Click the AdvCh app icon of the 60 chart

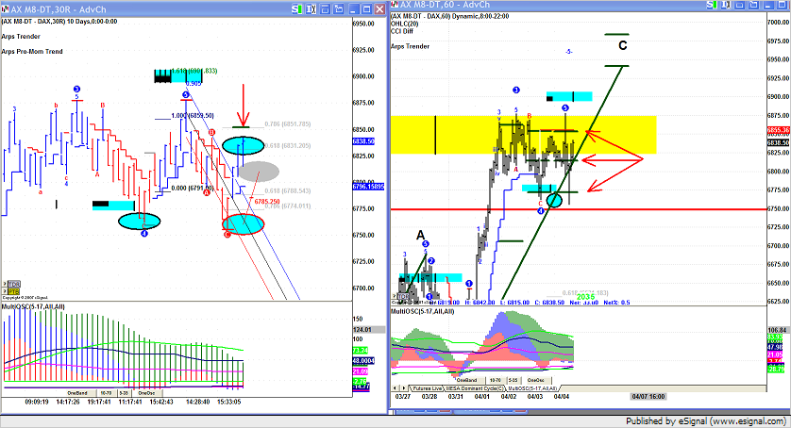click(x=395, y=6)
